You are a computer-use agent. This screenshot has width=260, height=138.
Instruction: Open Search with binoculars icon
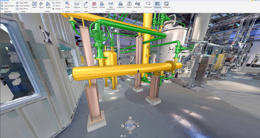coord(129,5)
